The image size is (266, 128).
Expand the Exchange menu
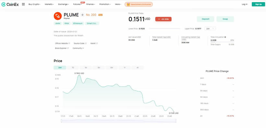pos(64,5)
